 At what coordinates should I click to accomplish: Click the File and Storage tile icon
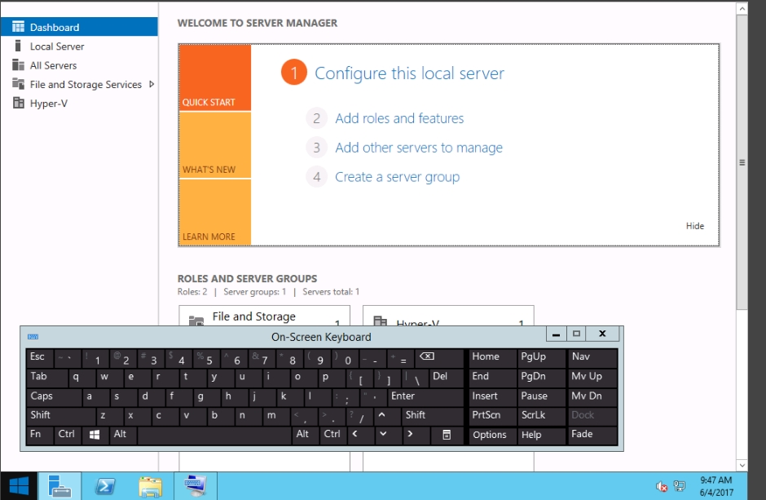pyautogui.click(x=196, y=321)
